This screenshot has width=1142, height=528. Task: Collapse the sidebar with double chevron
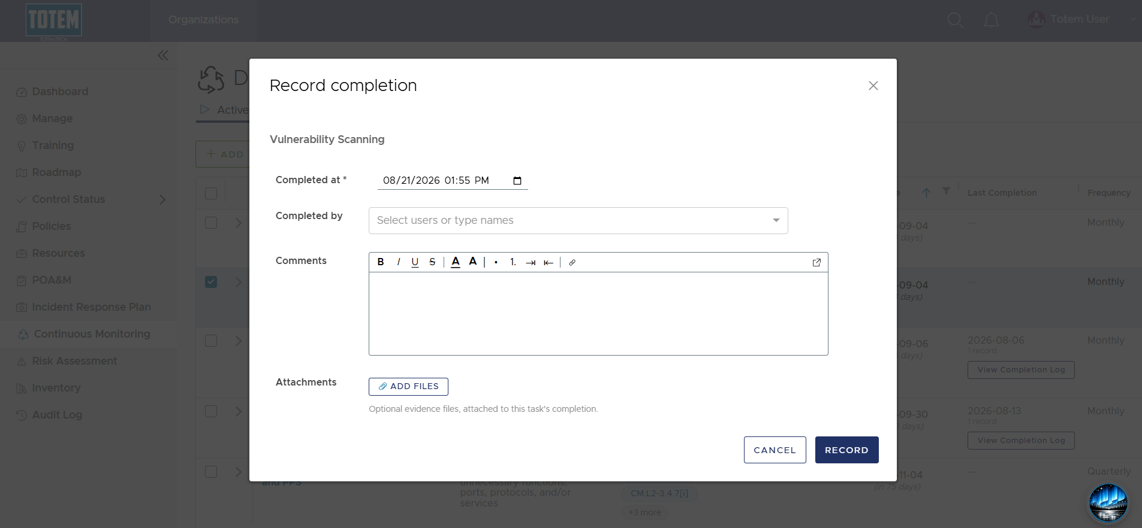[163, 55]
